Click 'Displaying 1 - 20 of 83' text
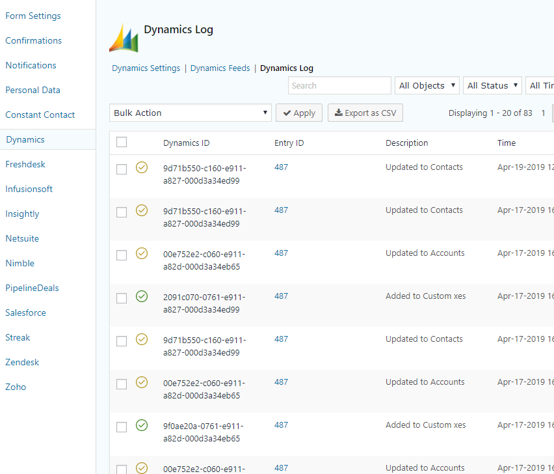The image size is (554, 474). (490, 113)
